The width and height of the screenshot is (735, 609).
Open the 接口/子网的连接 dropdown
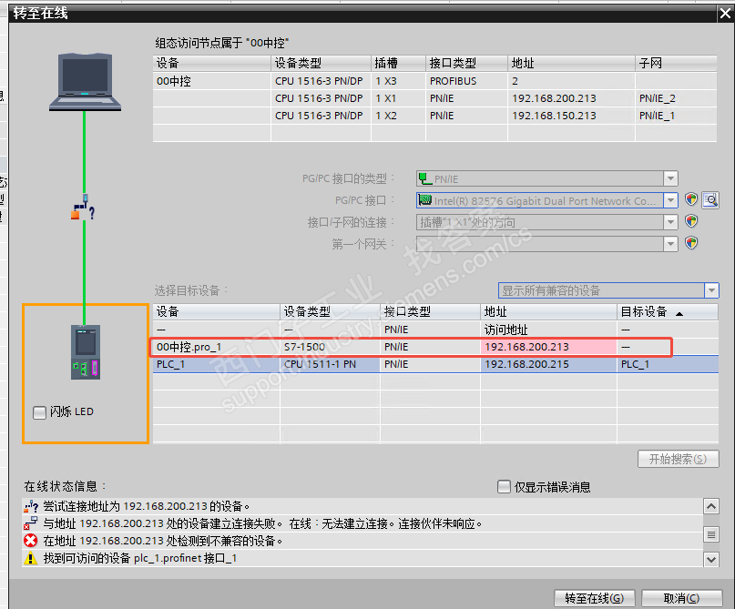(x=670, y=222)
